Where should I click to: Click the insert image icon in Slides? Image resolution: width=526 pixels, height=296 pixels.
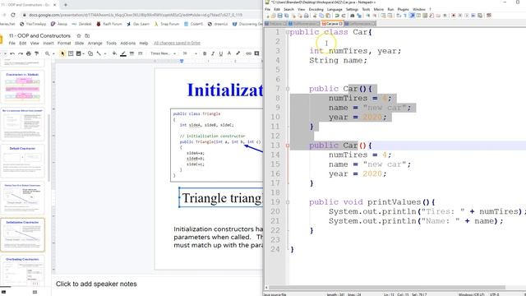79,53
